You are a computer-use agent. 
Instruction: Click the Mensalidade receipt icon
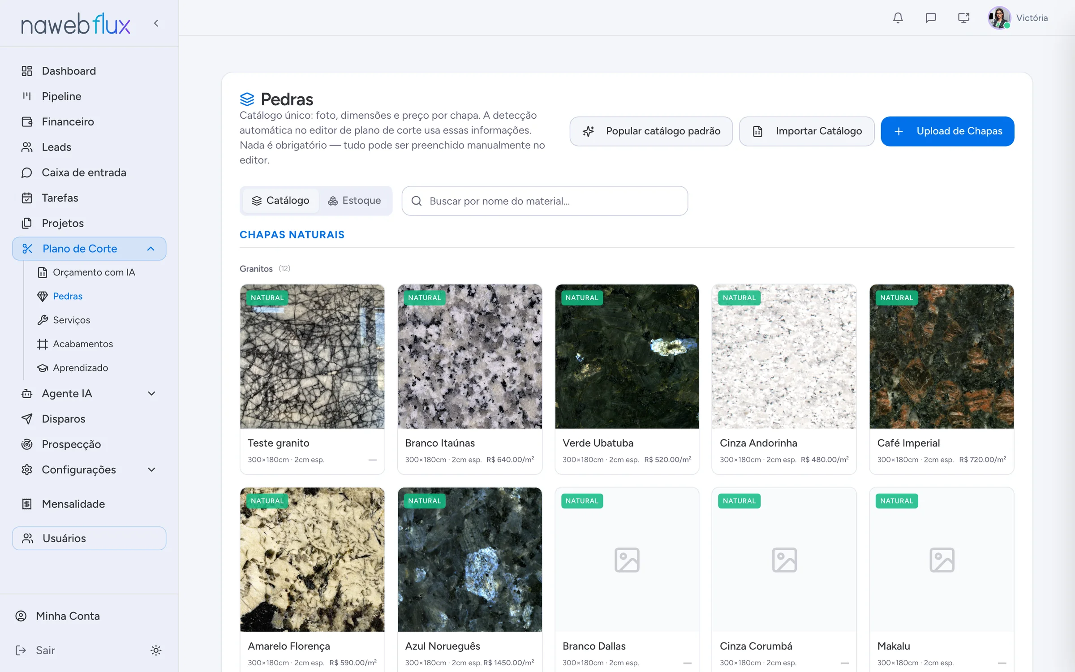pos(27,504)
